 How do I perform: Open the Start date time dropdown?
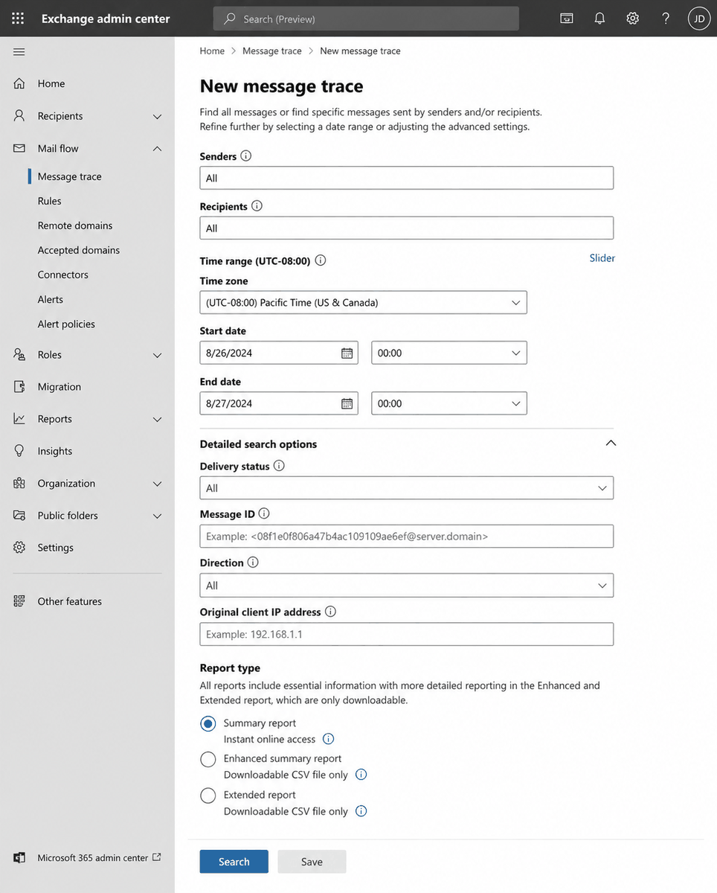(449, 353)
